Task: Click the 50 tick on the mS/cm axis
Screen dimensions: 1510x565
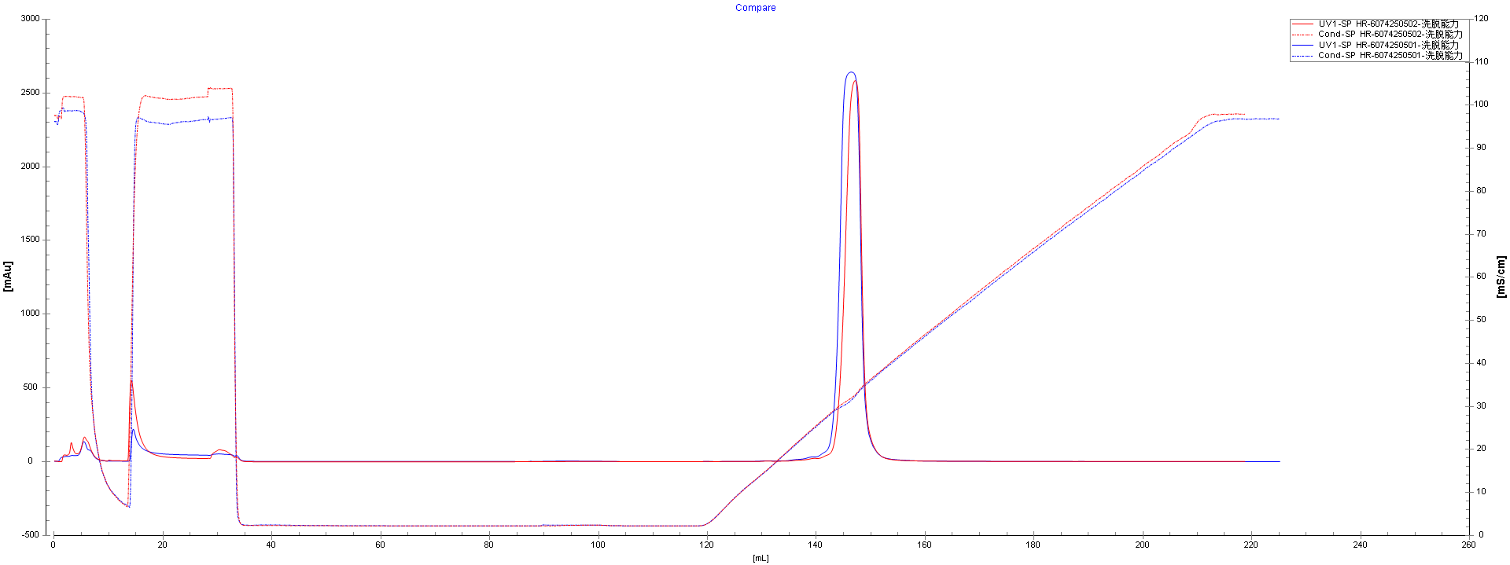Action: point(1481,320)
